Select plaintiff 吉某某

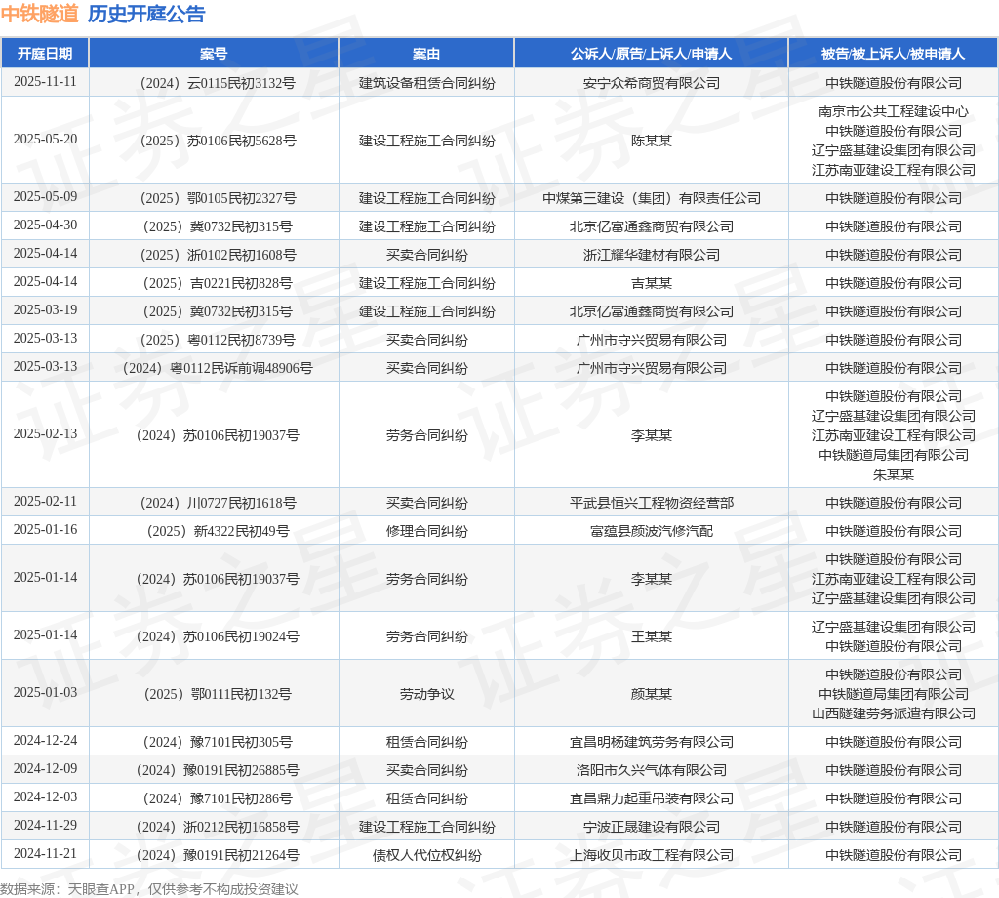(x=652, y=283)
